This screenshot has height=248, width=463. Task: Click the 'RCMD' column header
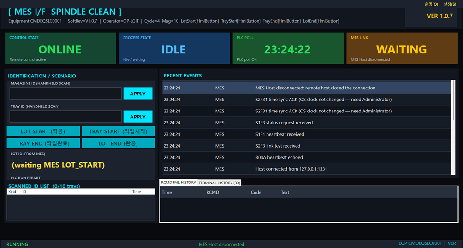213,192
